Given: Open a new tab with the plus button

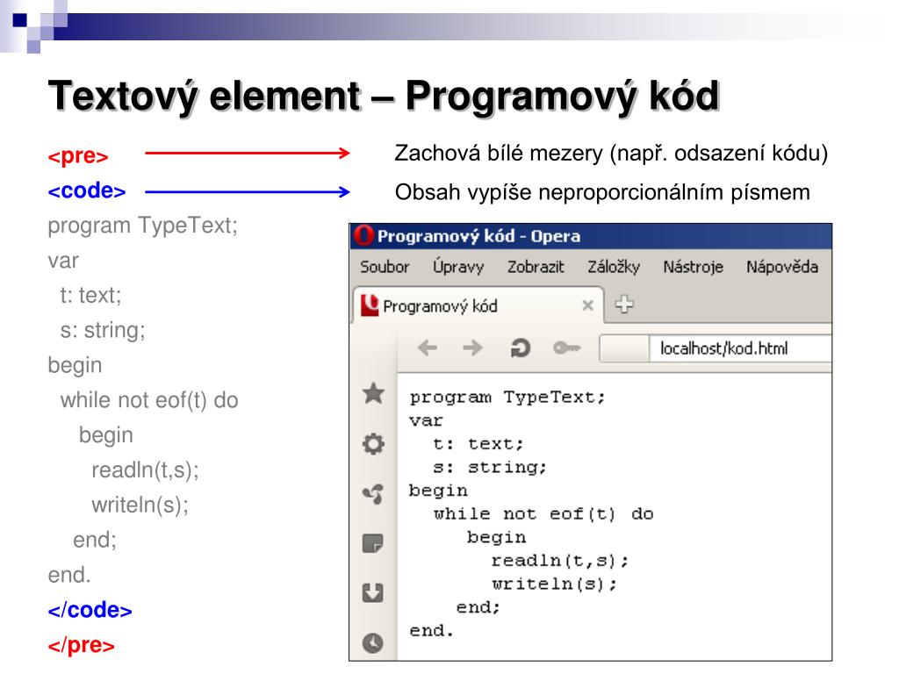Looking at the screenshot, I should (624, 305).
